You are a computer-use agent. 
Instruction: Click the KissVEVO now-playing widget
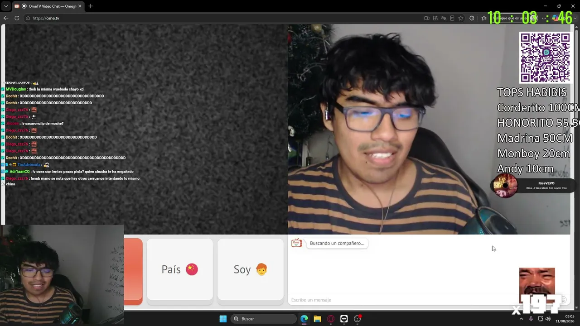pos(532,186)
